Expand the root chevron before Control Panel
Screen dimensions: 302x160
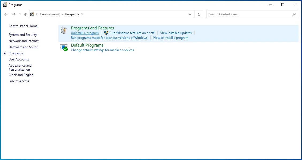[37, 14]
